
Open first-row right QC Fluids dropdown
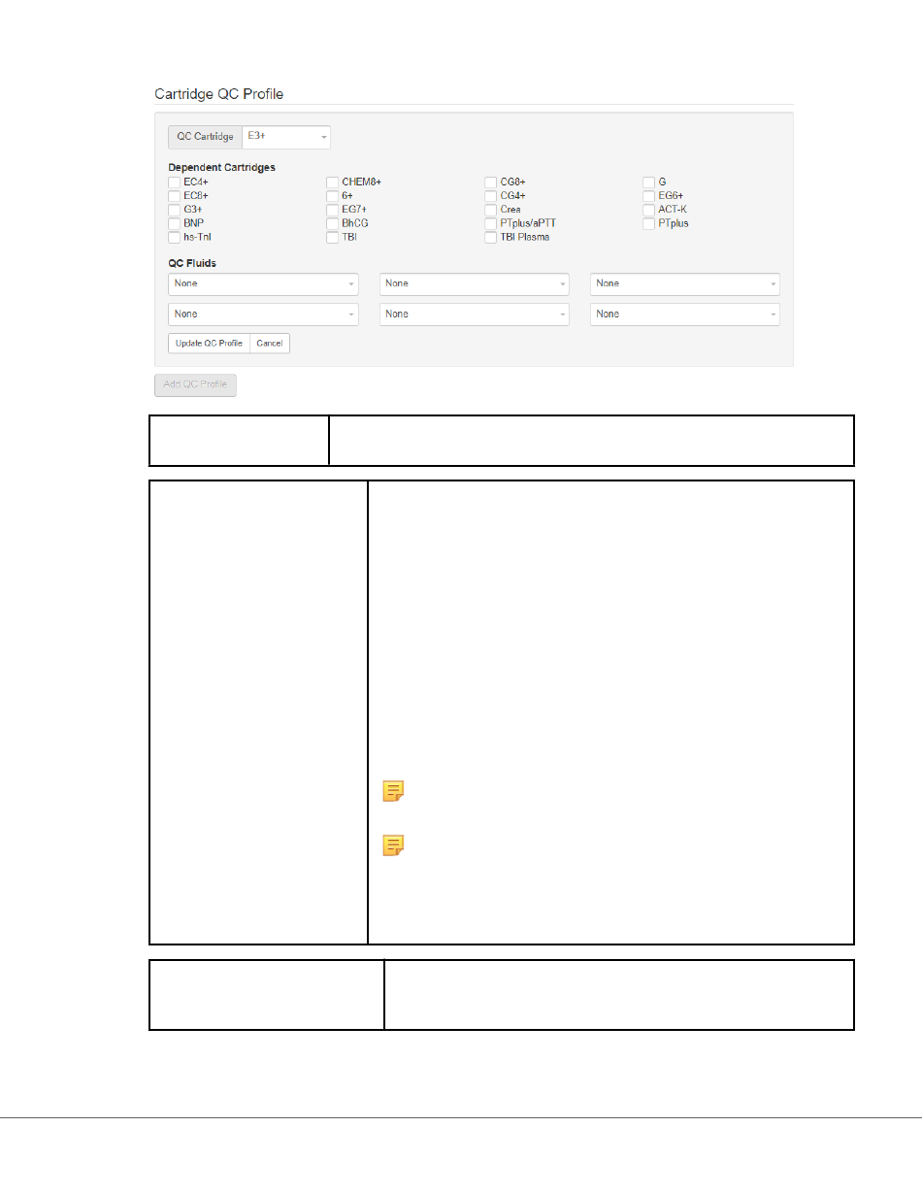[x=685, y=283]
